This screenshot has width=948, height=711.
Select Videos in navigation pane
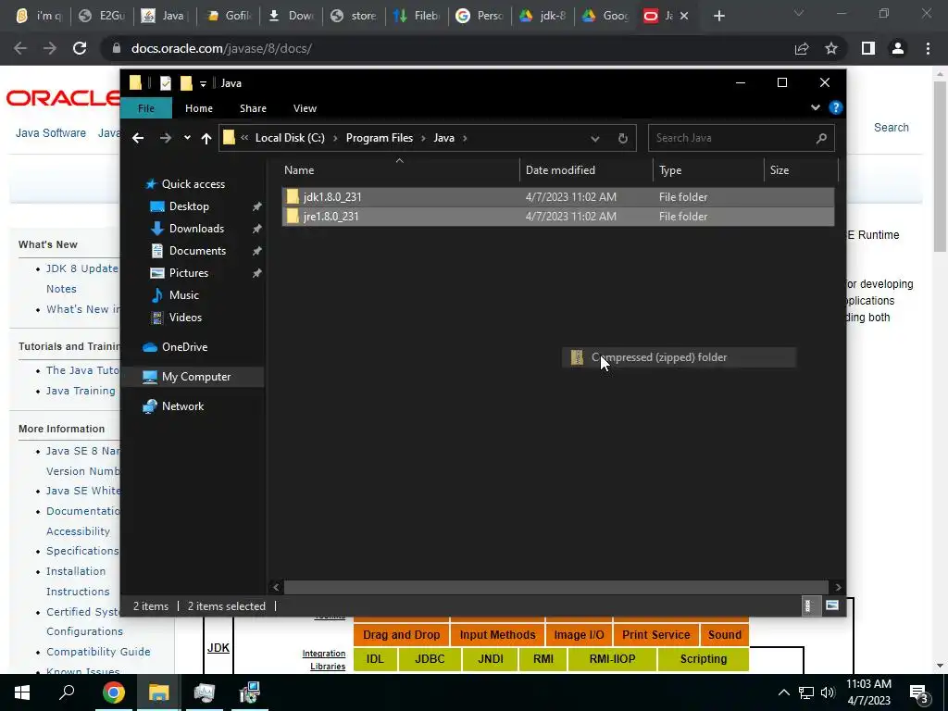(185, 318)
